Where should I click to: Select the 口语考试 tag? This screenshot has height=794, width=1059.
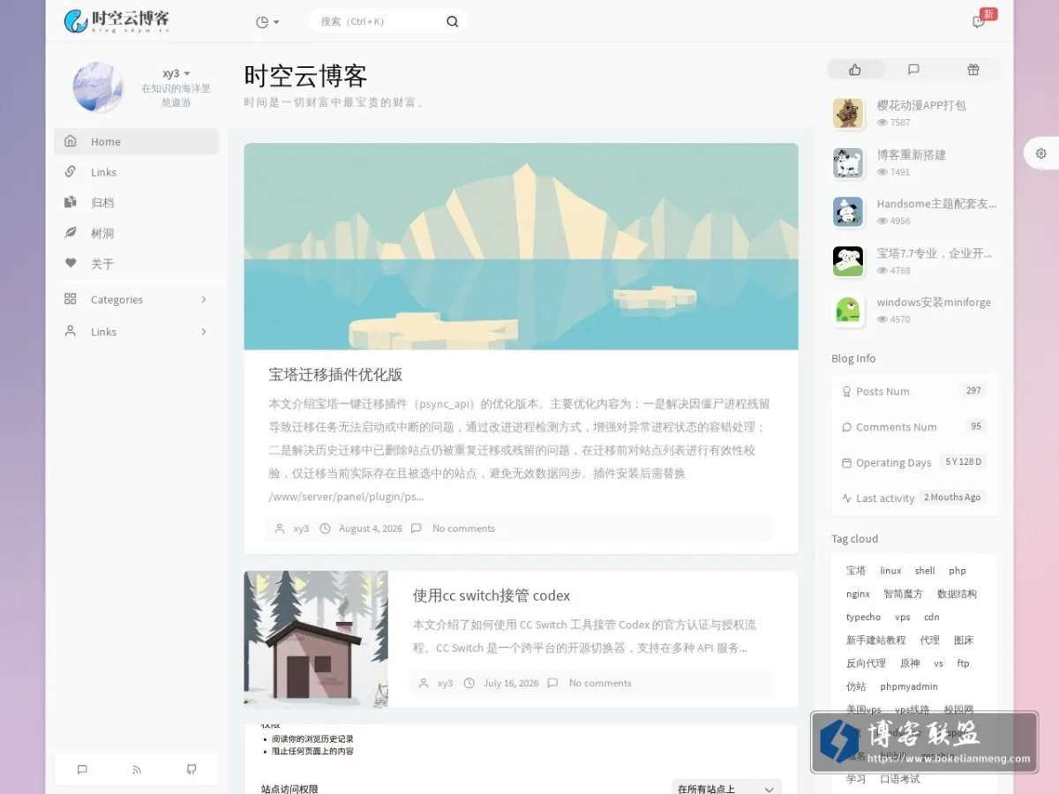900,779
